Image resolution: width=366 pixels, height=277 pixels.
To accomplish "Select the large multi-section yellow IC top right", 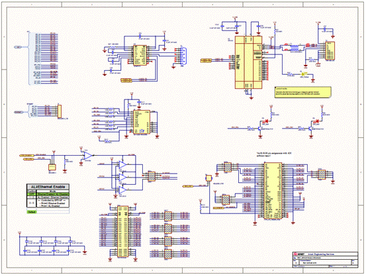I will pyautogui.click(x=249, y=62).
